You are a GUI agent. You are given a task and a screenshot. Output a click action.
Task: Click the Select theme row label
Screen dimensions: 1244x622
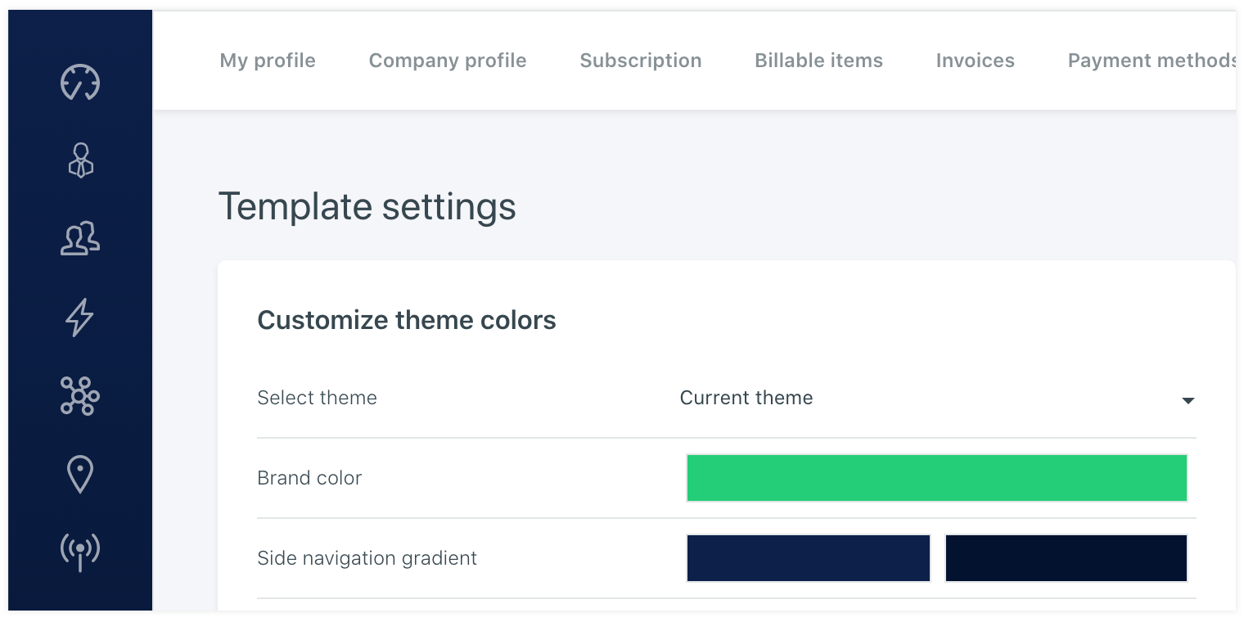(x=318, y=398)
